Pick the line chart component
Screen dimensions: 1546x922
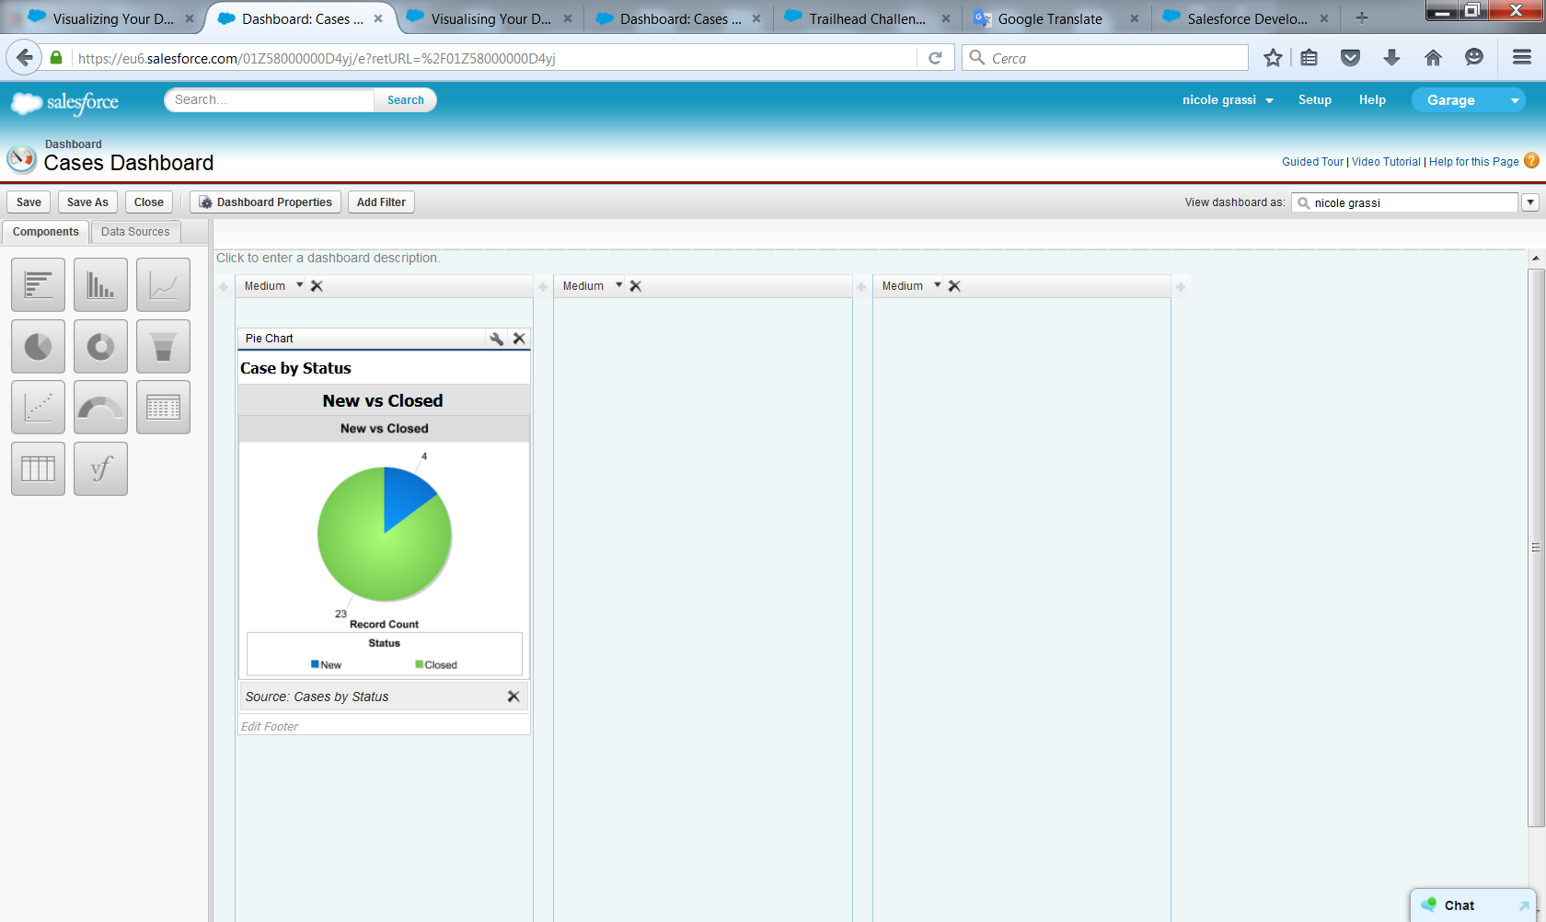click(163, 285)
